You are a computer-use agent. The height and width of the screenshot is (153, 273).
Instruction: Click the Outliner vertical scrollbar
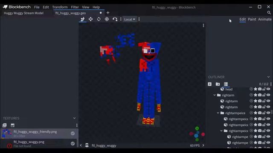(271, 112)
